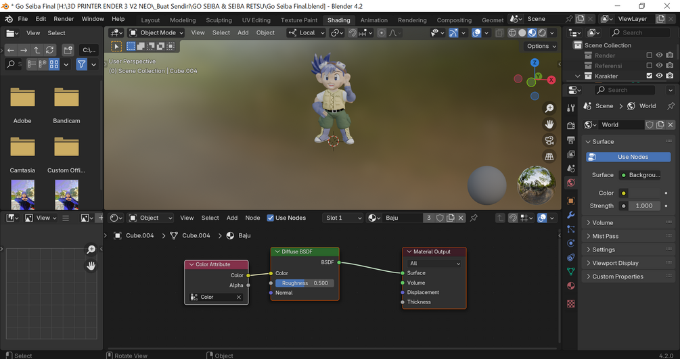This screenshot has width=680, height=359.
Task: Toggle eye visibility of Render collection
Action: [659, 55]
